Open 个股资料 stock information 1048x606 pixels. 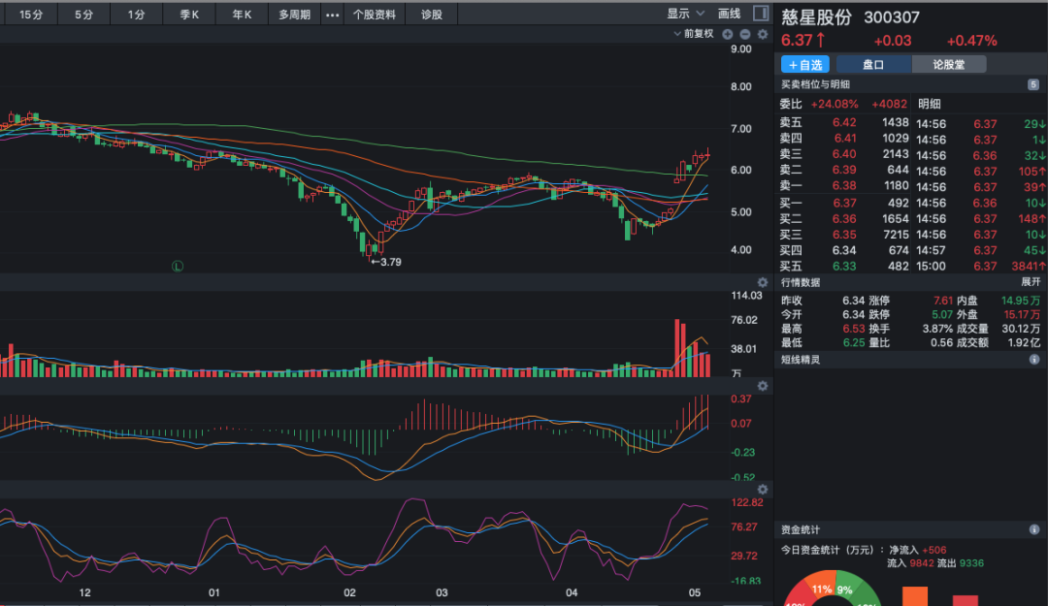click(x=375, y=14)
